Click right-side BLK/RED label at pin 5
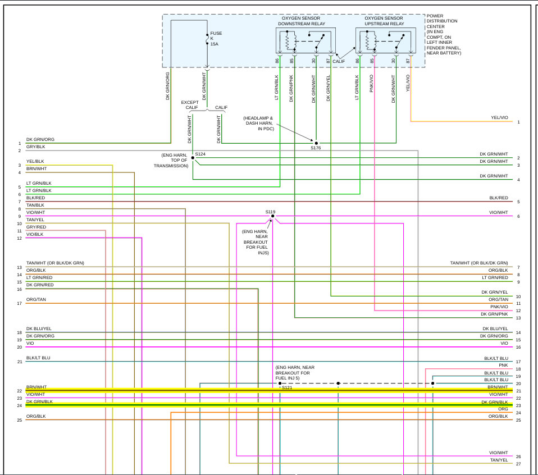 (x=499, y=198)
